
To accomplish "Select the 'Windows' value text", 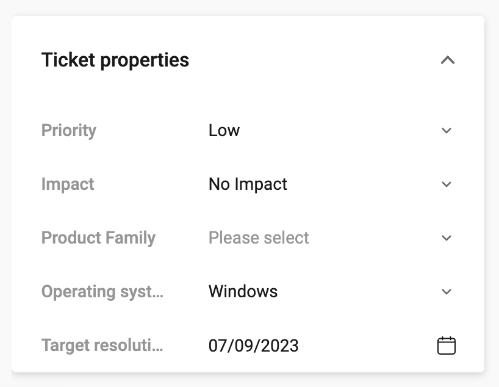I will pyautogui.click(x=243, y=291).
